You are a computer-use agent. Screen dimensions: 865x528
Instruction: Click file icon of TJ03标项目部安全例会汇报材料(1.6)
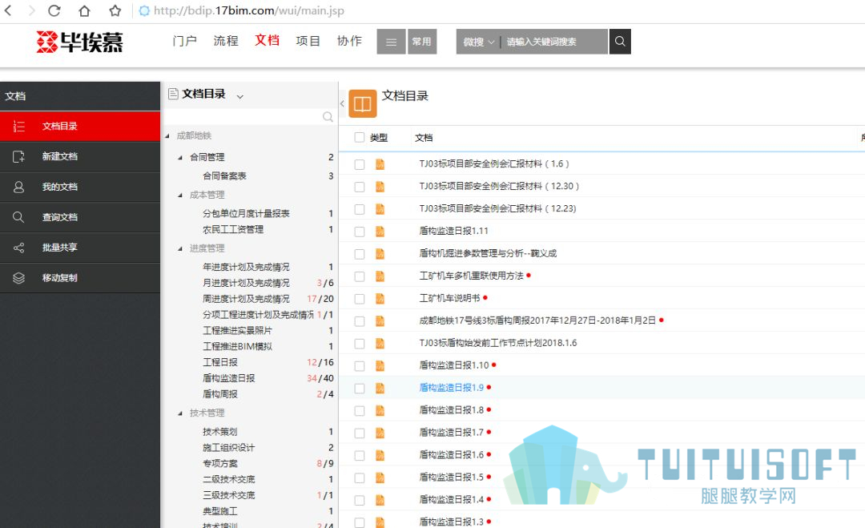point(380,164)
